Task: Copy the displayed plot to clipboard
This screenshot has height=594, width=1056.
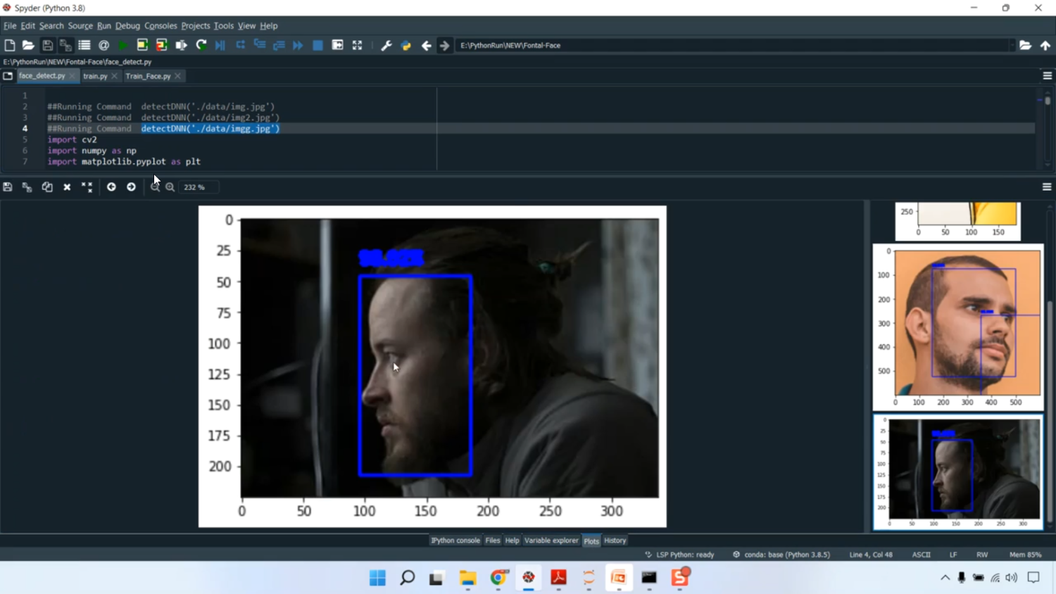Action: click(47, 187)
